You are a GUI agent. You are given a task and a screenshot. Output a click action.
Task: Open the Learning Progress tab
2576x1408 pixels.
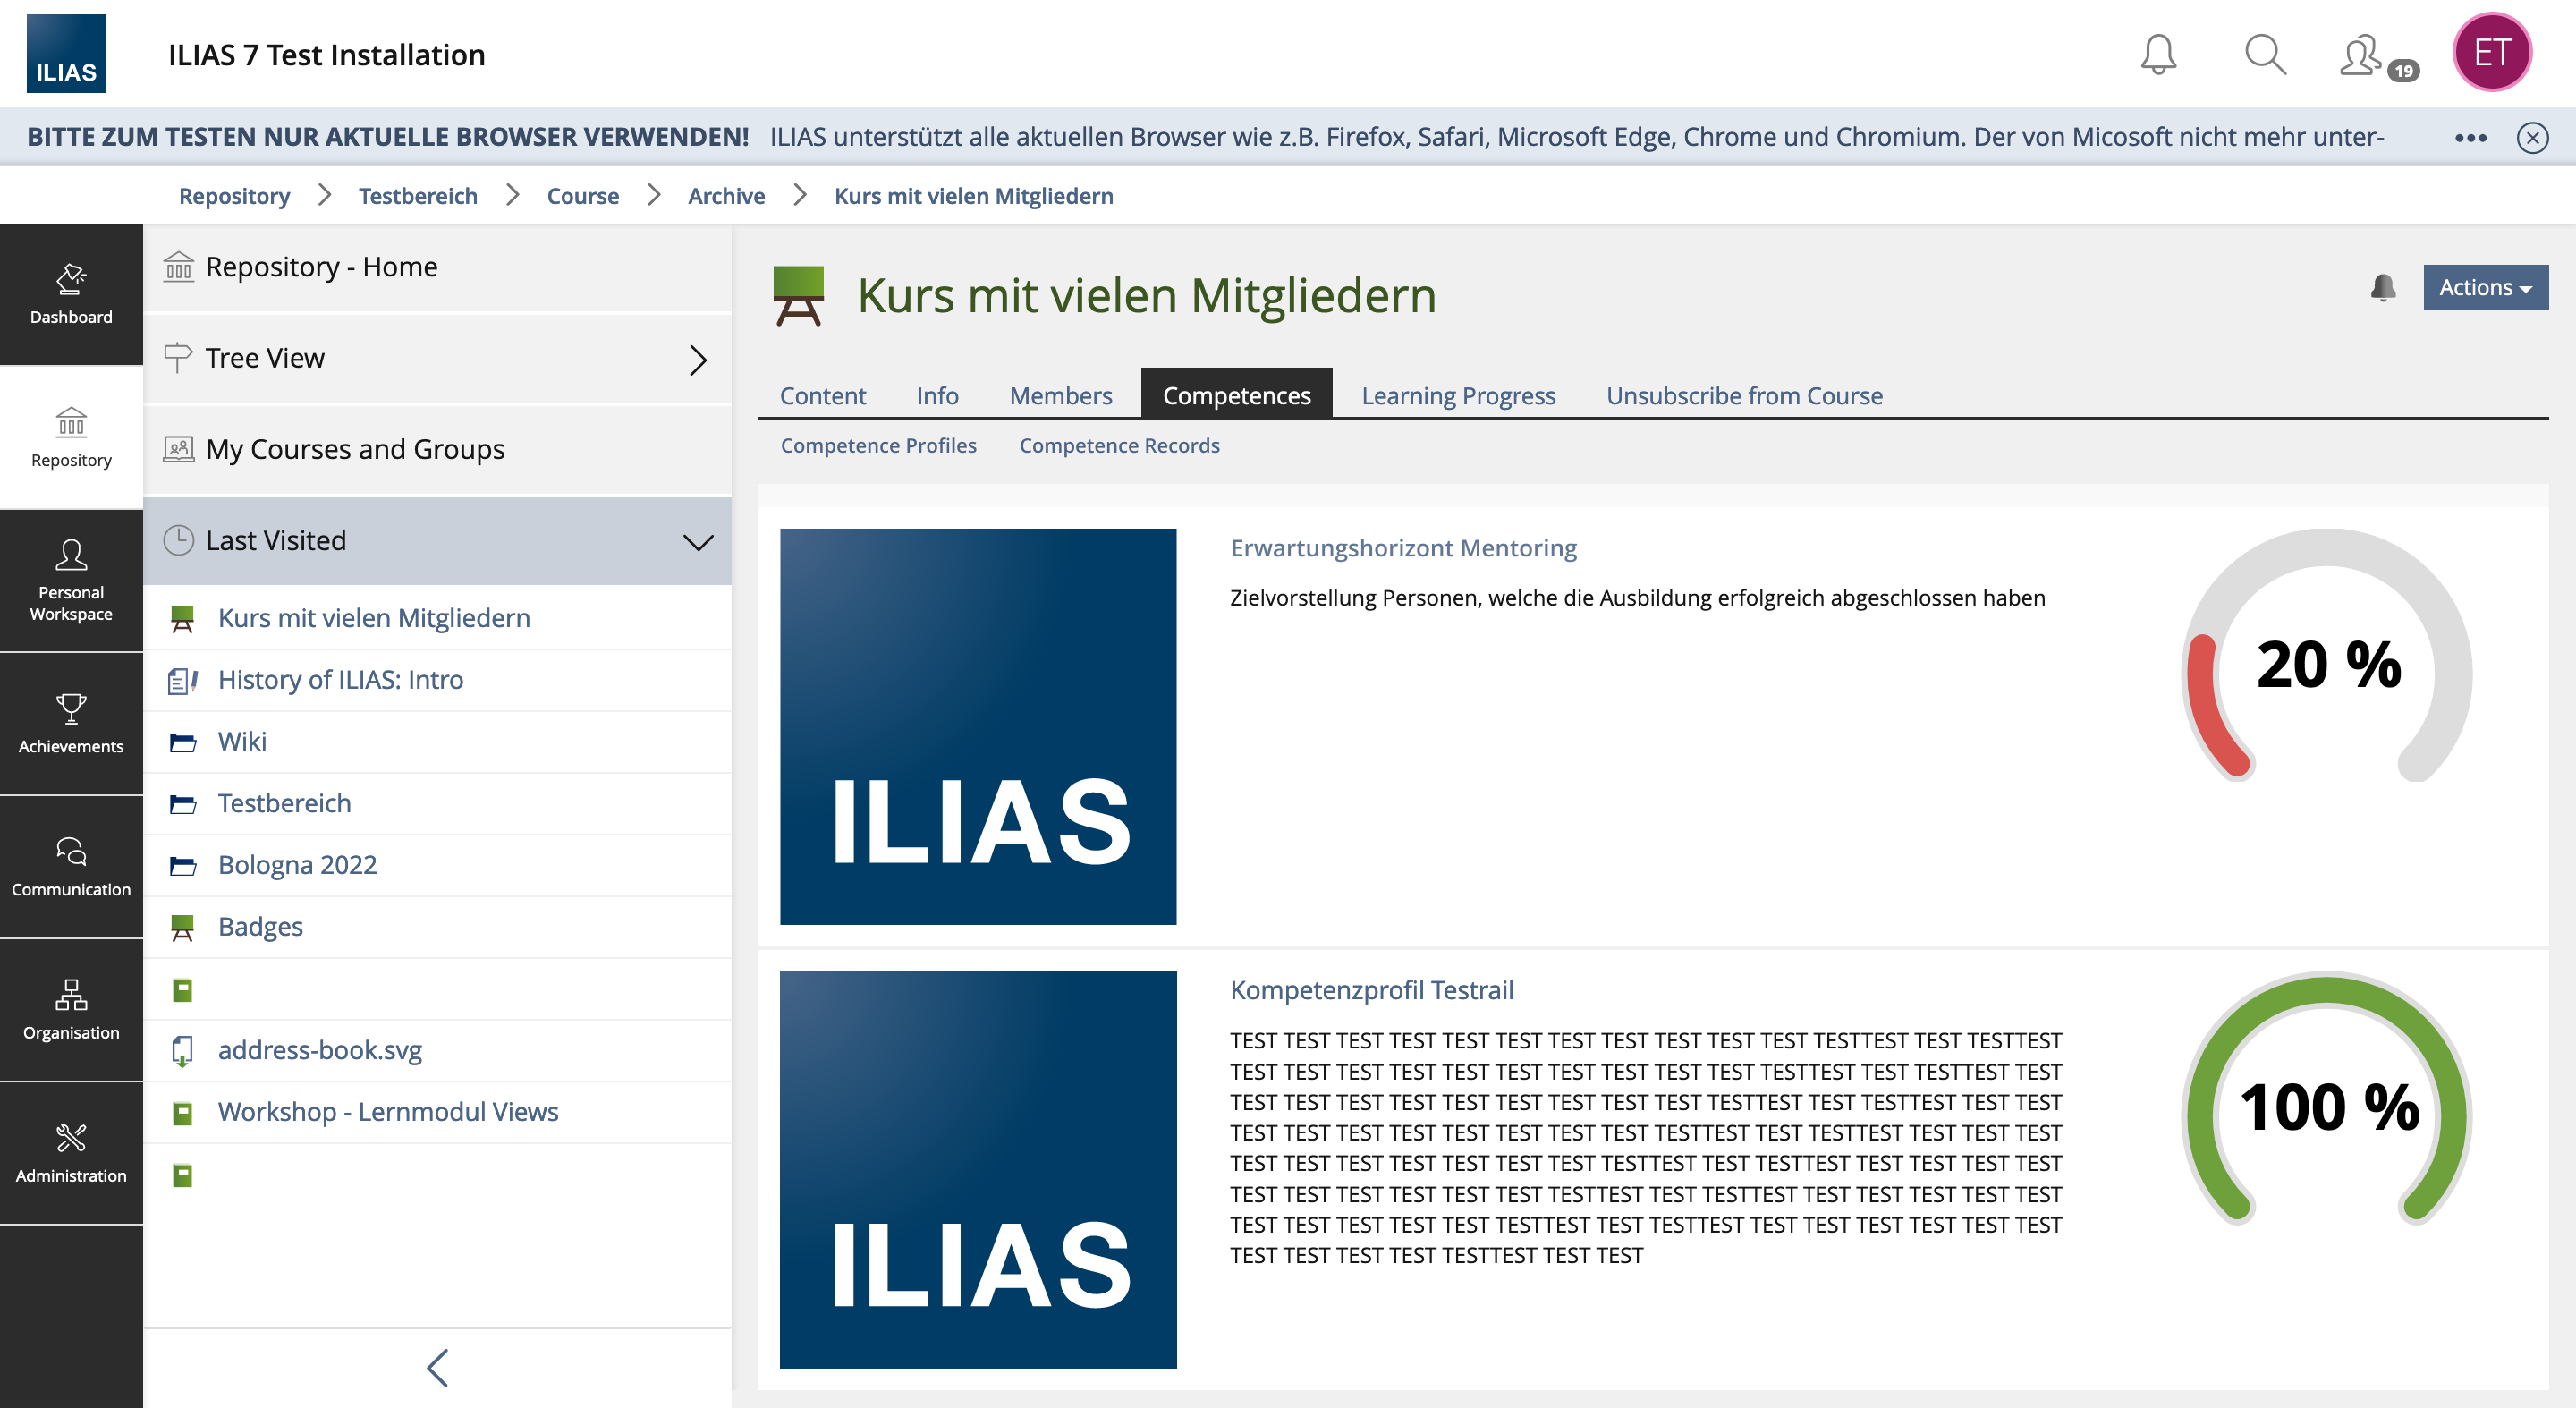(1457, 395)
